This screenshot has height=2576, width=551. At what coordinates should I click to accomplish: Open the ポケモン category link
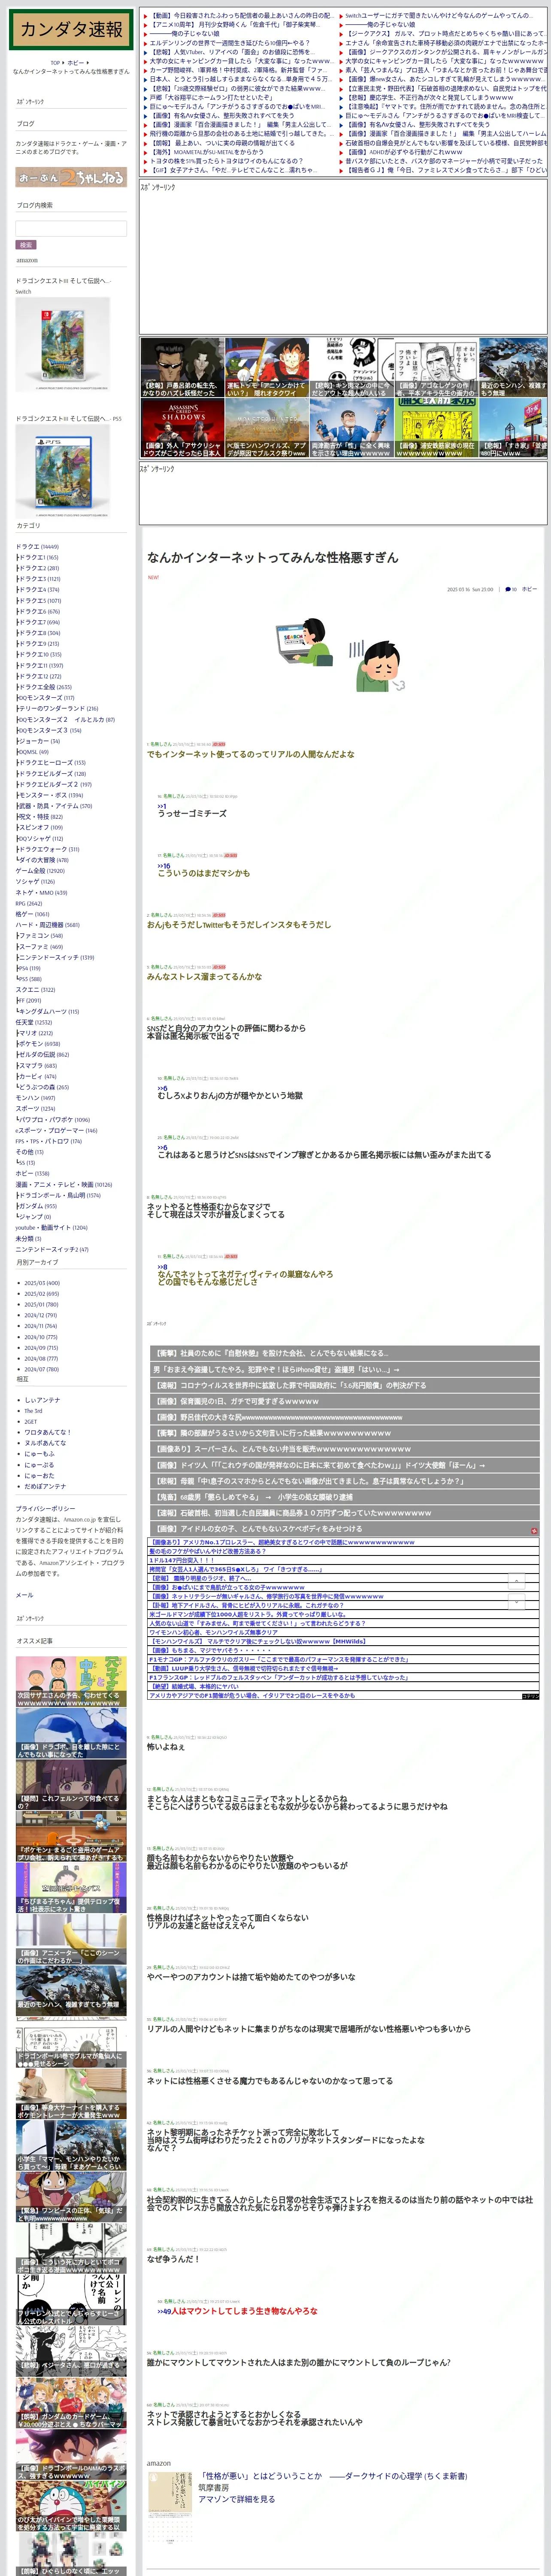[x=39, y=1044]
